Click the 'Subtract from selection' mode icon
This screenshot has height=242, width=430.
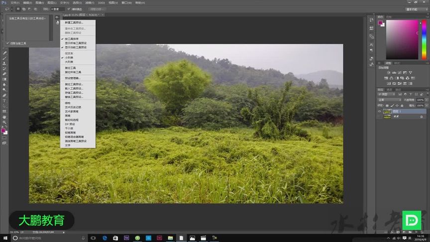click(x=30, y=9)
